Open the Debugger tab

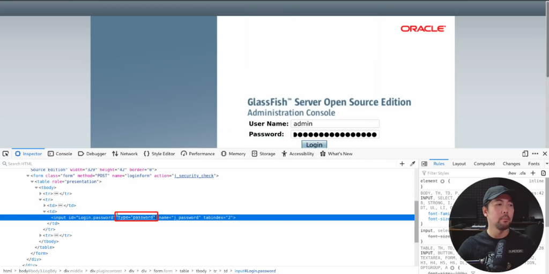pos(92,154)
